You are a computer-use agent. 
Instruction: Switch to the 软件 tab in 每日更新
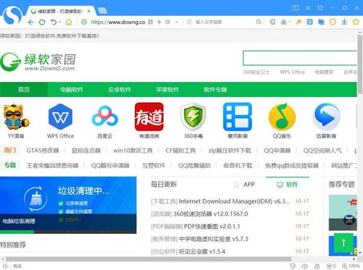(x=287, y=185)
